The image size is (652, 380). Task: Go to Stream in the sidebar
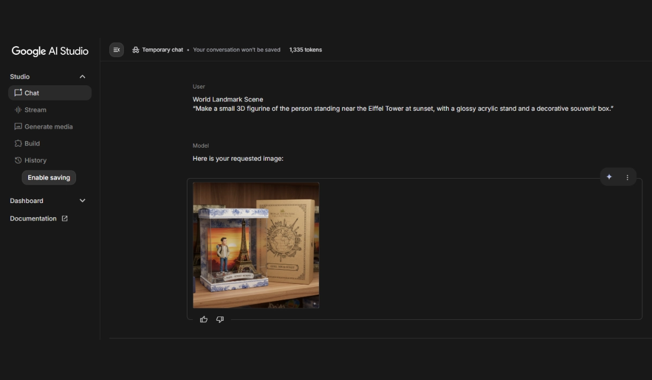pyautogui.click(x=35, y=110)
